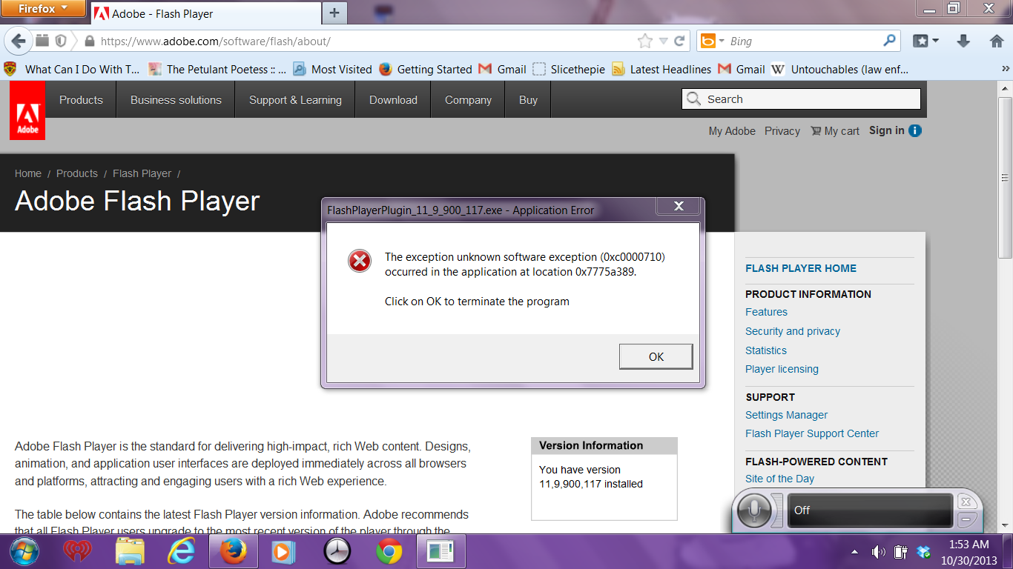This screenshot has height=569, width=1013.
Task: Click the Adobe Search field
Action: pos(801,99)
